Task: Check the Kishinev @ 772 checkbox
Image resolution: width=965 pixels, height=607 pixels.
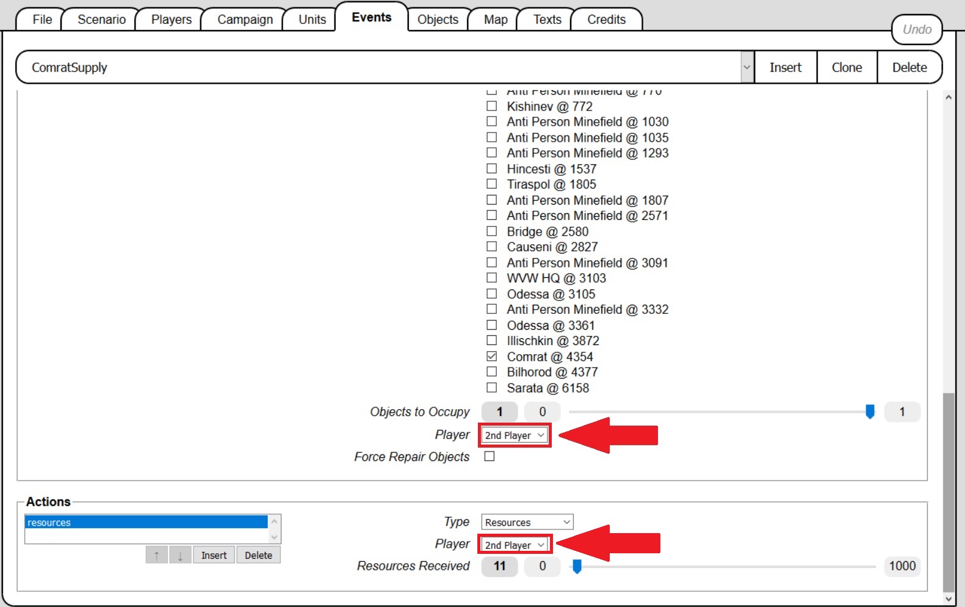Action: coord(491,106)
